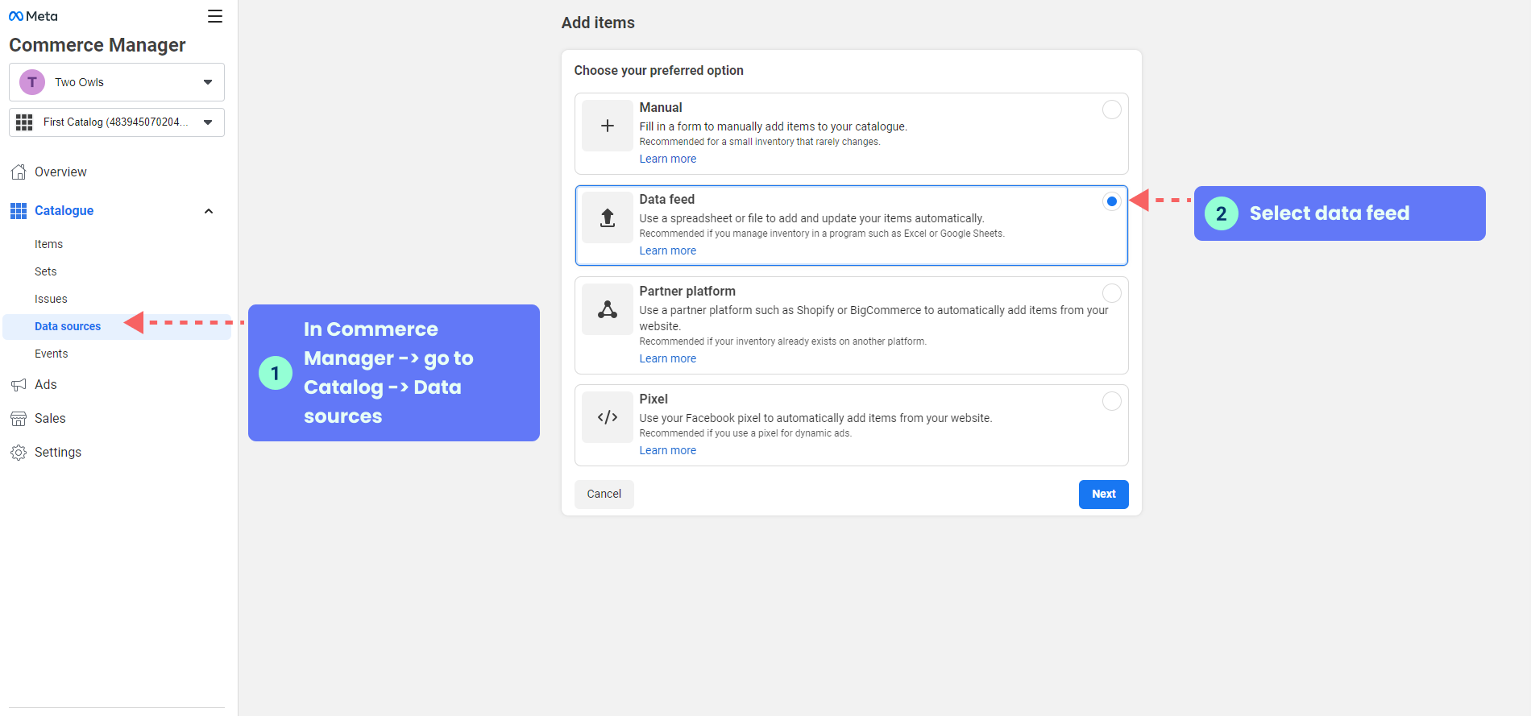1531x716 pixels.
Task: Open the Two Owls account dropdown
Action: coord(117,82)
